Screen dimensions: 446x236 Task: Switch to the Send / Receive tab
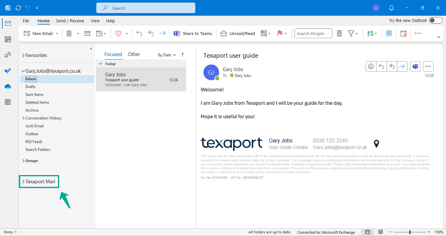tap(69, 21)
